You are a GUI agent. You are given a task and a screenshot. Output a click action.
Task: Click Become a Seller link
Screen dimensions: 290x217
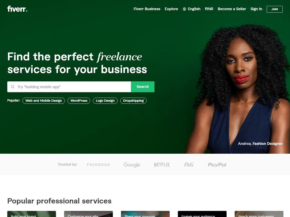(232, 9)
